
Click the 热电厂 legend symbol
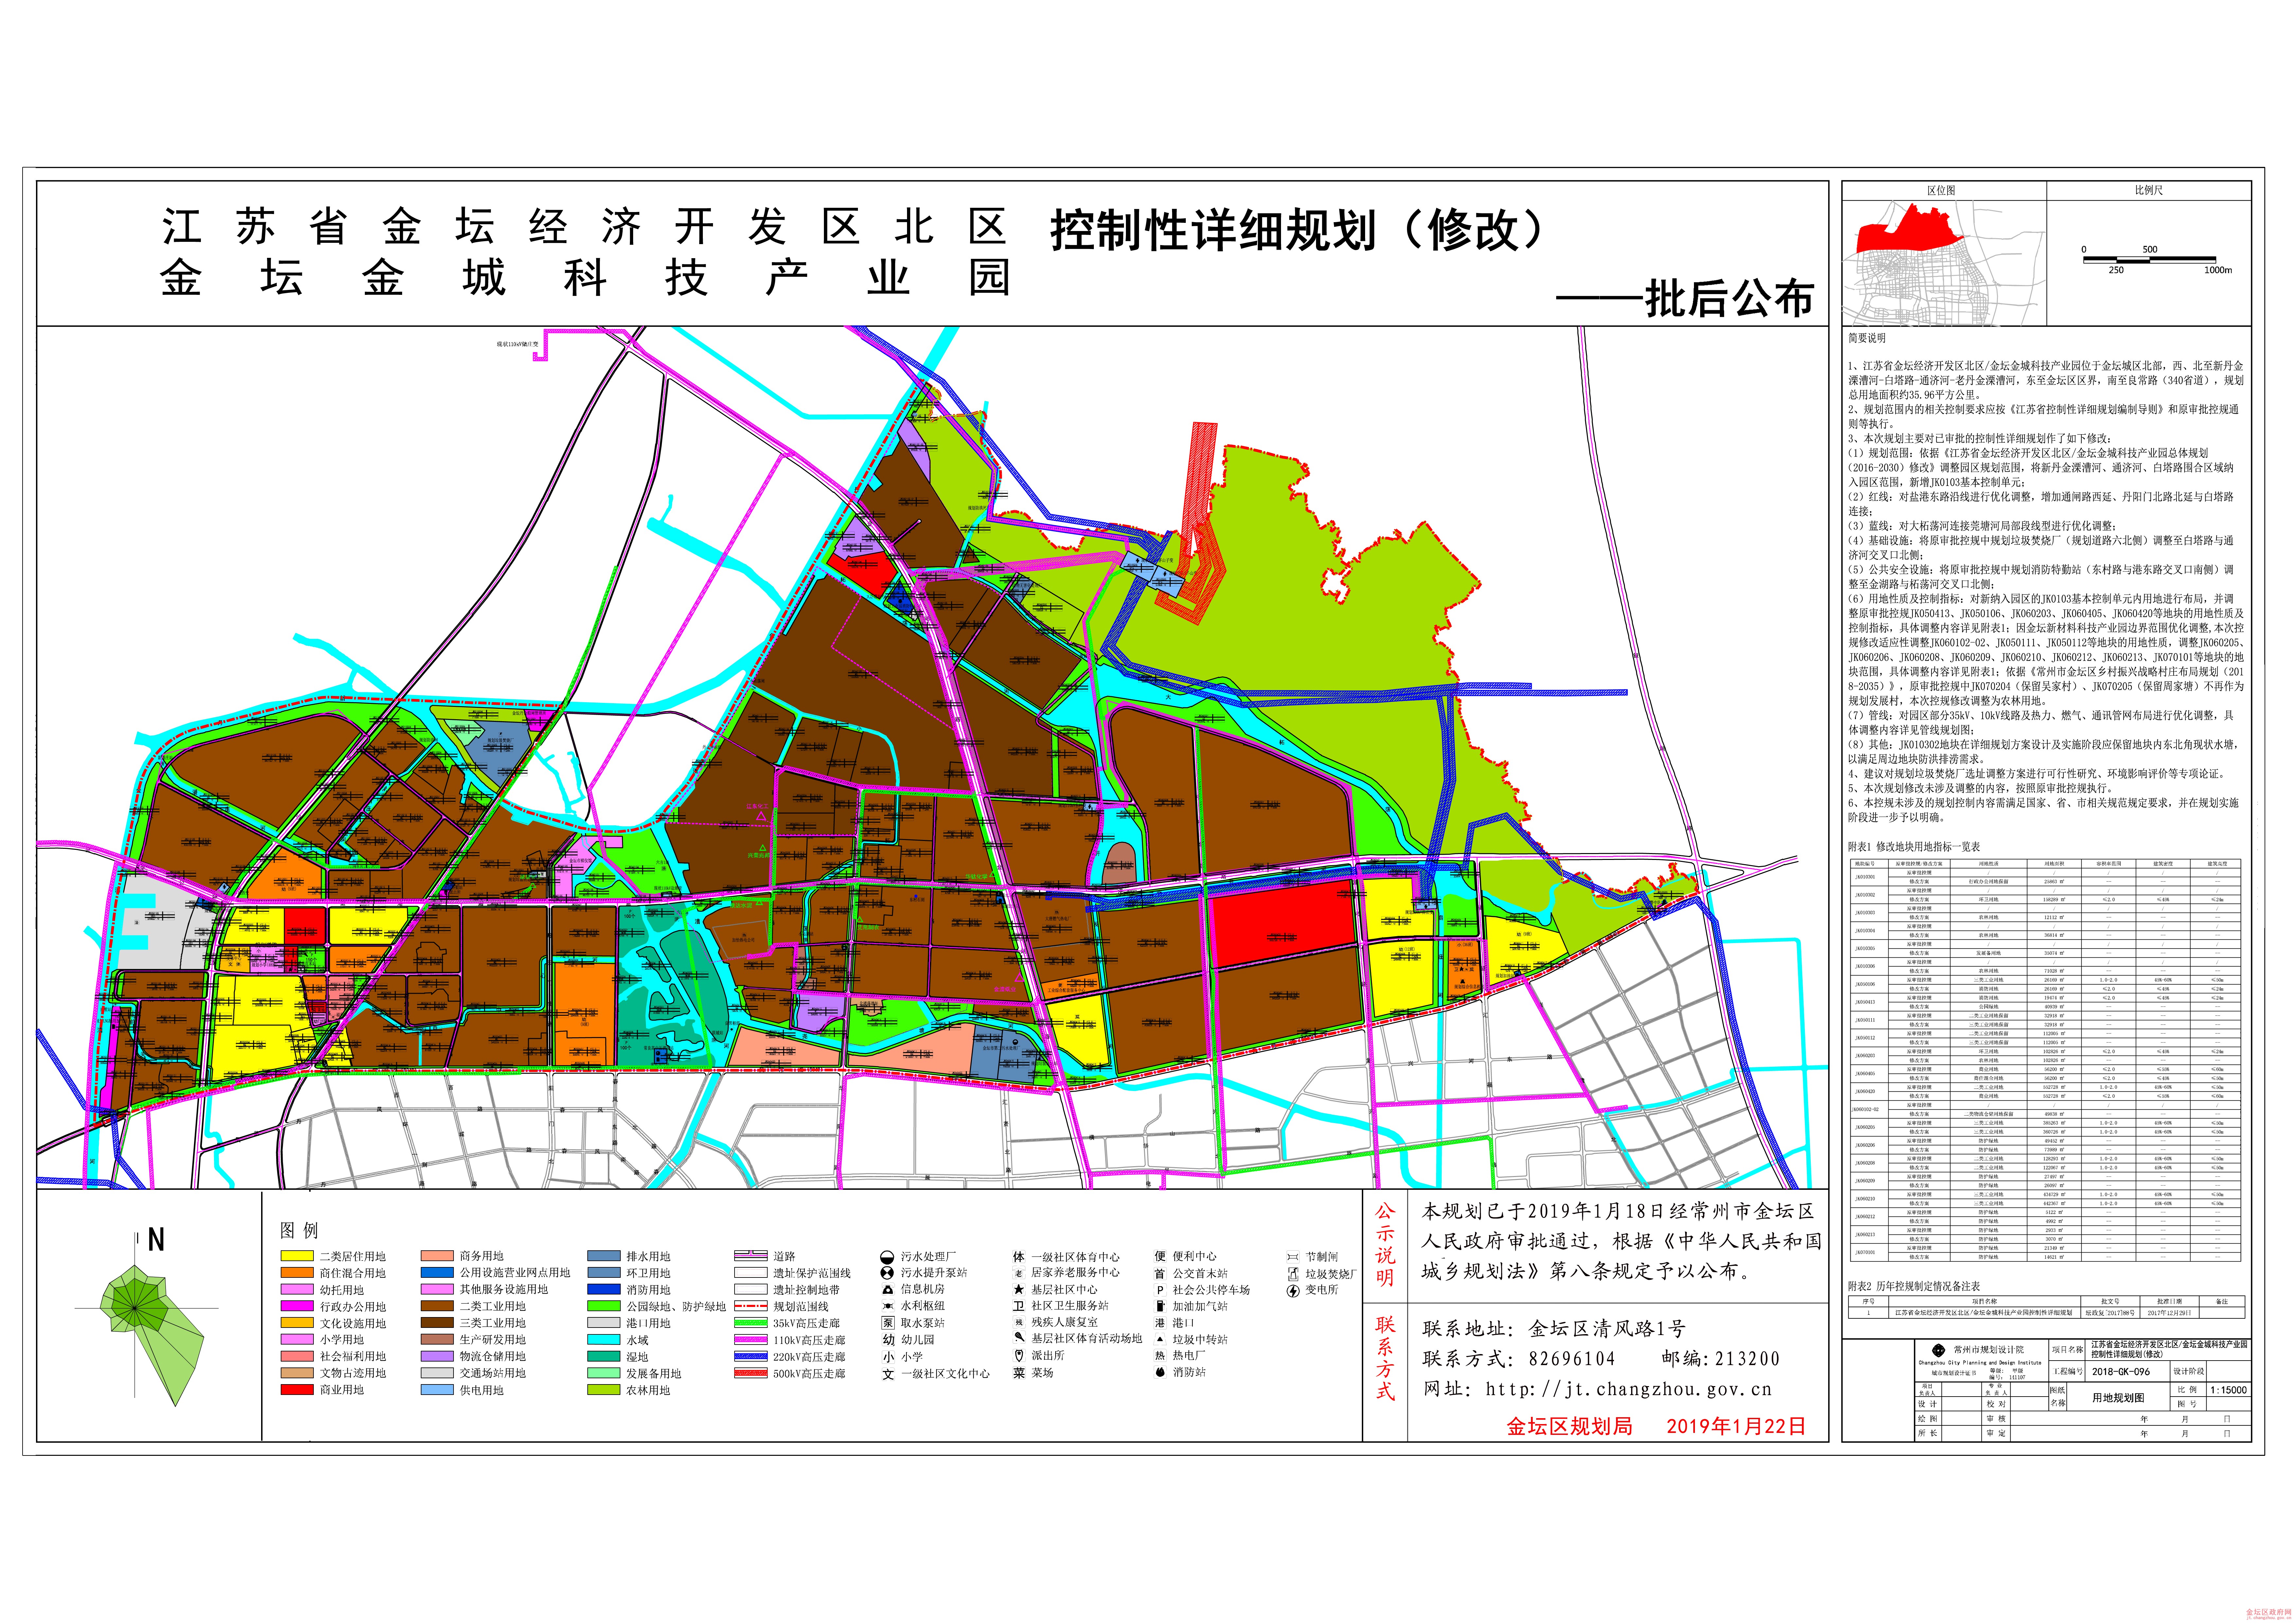click(1160, 1356)
